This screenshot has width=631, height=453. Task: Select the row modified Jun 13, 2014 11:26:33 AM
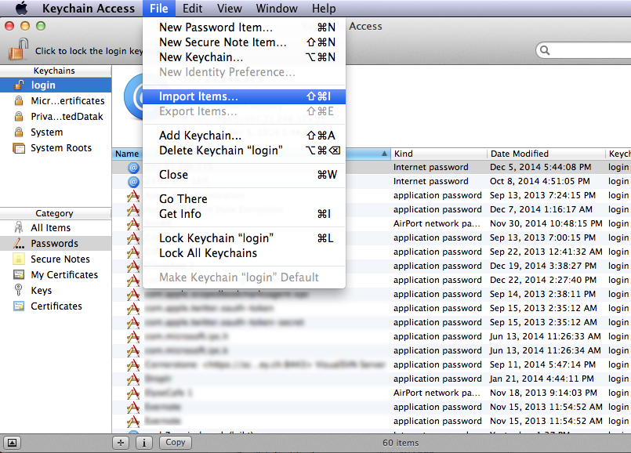click(x=372, y=336)
